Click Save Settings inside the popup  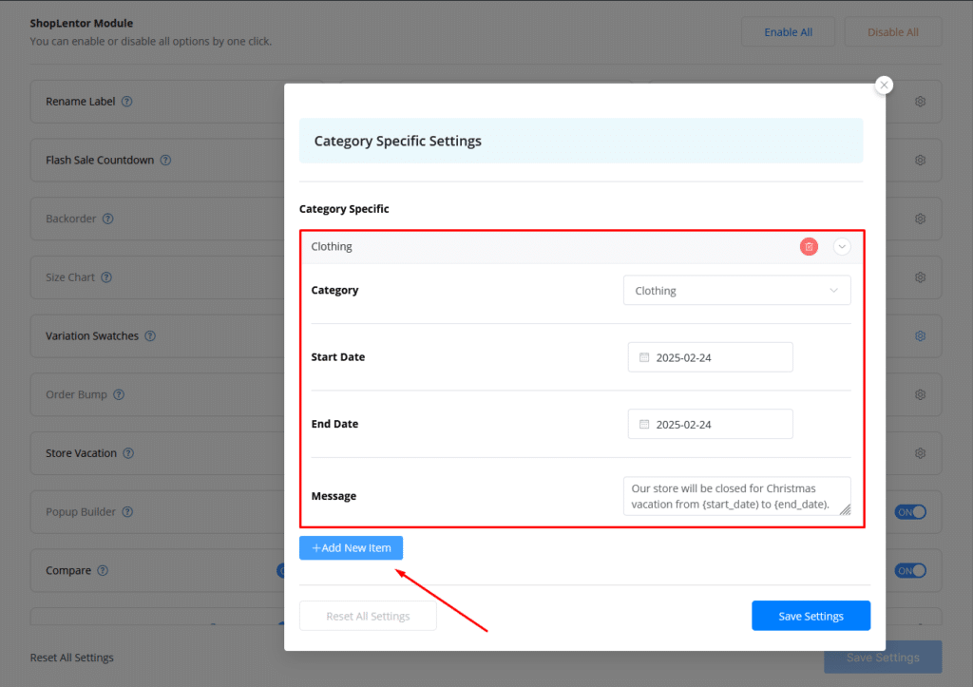tap(811, 616)
